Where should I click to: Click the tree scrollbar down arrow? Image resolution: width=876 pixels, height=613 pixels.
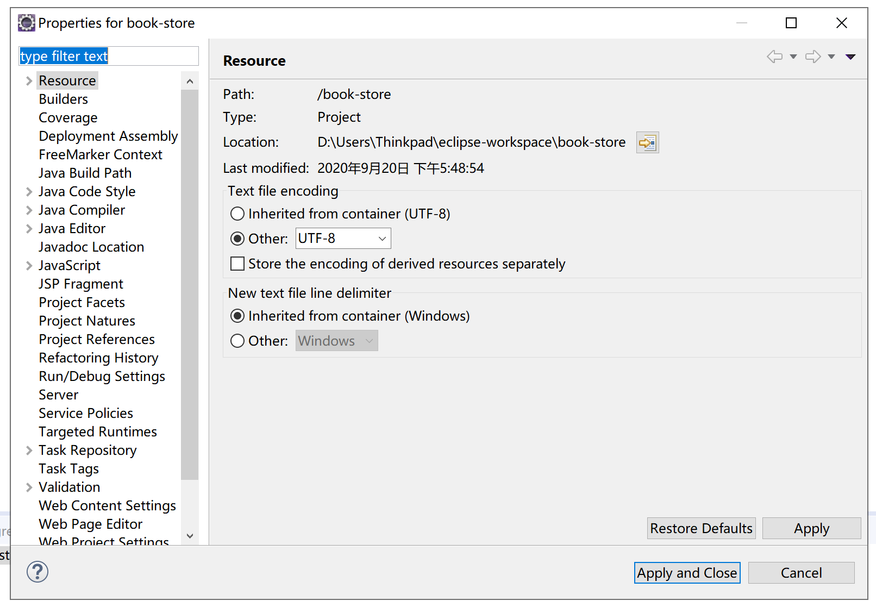[x=190, y=536]
